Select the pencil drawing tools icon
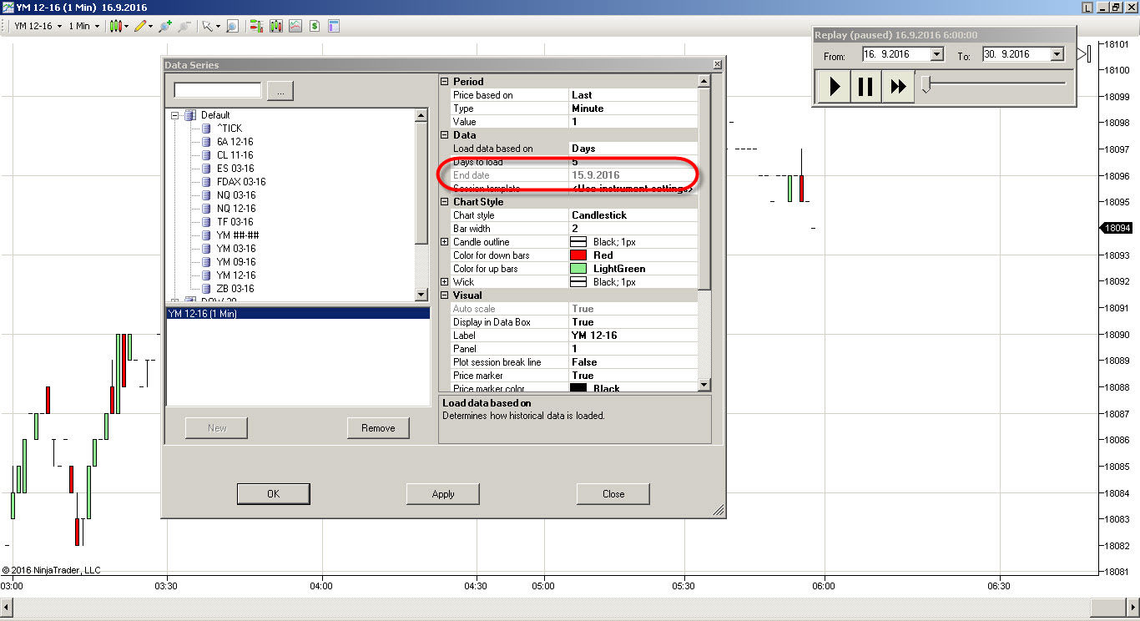 pyautogui.click(x=141, y=26)
